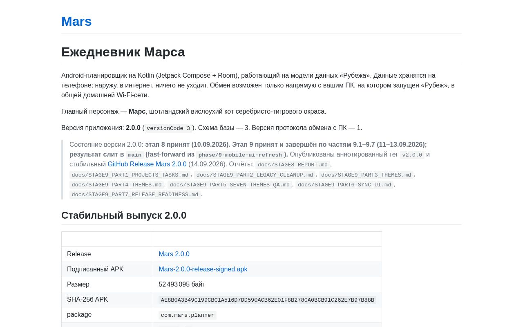
Task: Open the GitHub Release Mars 2.0.0 link
Action: [147, 164]
